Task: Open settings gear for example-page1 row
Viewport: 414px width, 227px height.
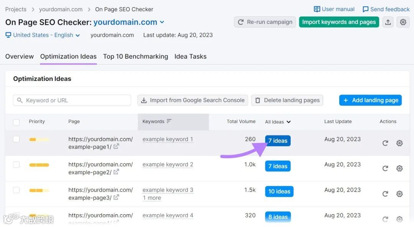Action: coord(399,143)
